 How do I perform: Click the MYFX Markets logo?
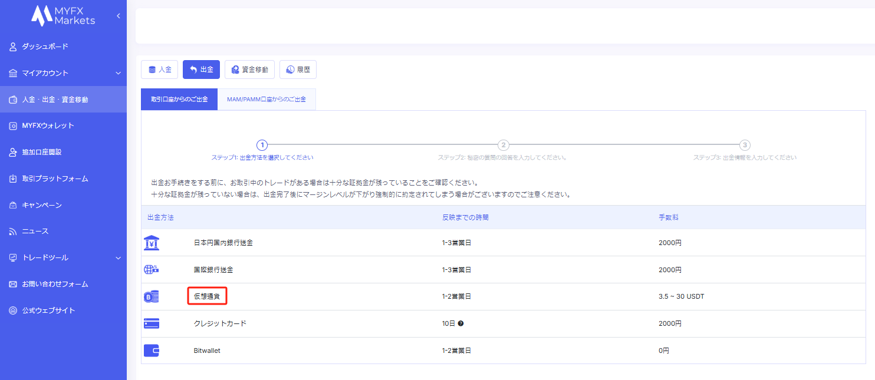63,16
